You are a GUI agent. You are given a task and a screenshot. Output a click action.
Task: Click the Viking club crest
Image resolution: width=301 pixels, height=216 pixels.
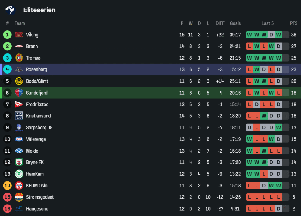coord(19,35)
